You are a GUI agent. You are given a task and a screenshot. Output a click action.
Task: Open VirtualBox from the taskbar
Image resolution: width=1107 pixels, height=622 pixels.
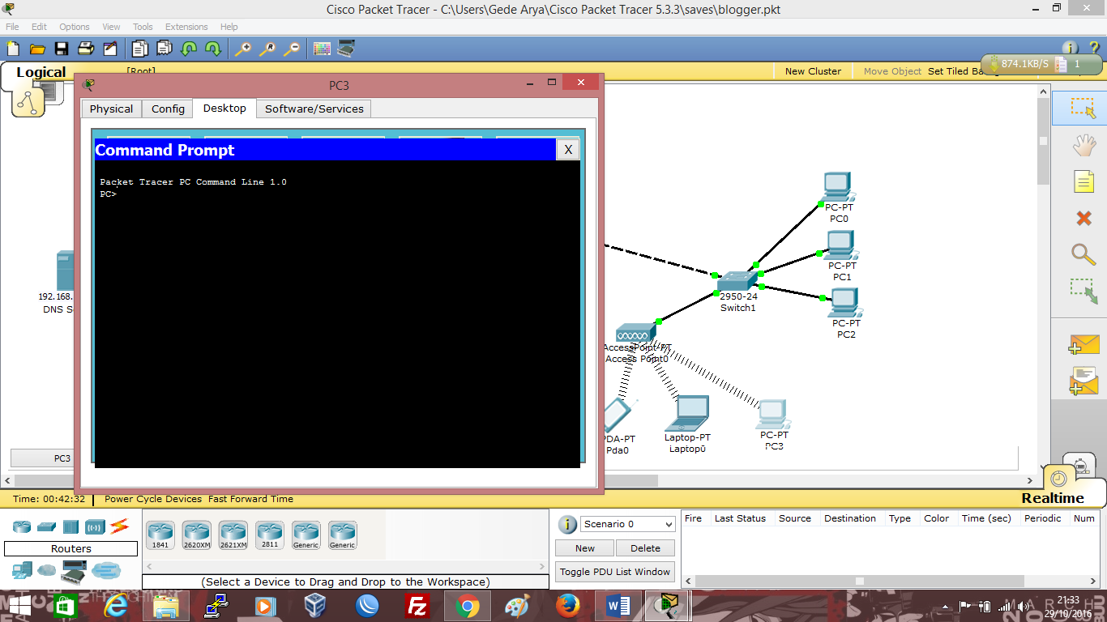(314, 606)
